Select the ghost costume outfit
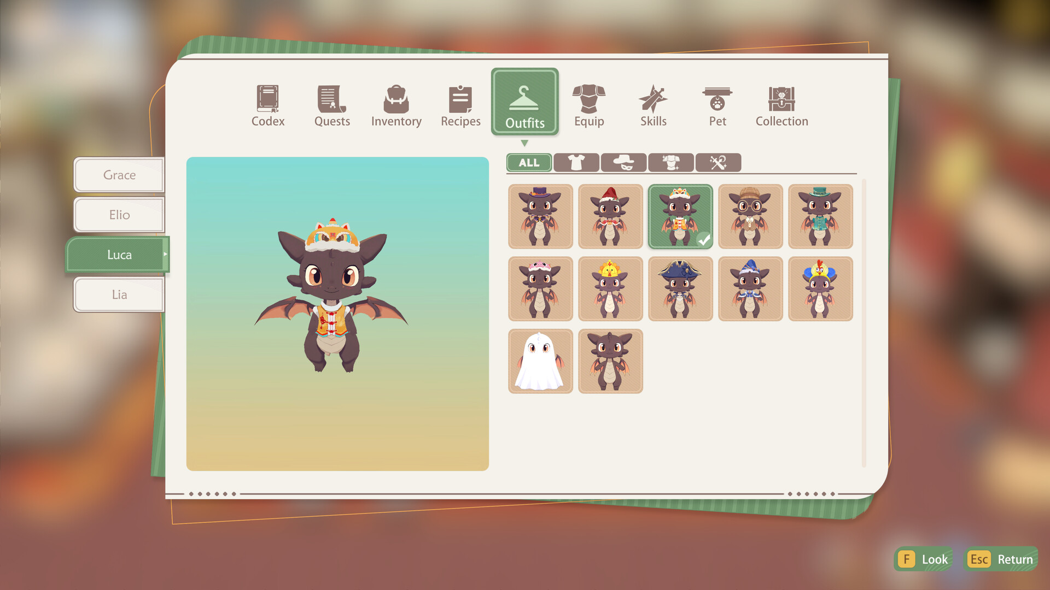Screen dimensions: 1050x590 pos(540,362)
